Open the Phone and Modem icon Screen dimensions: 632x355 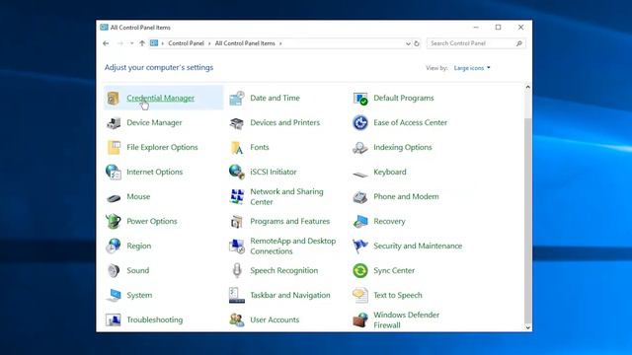pyautogui.click(x=360, y=197)
